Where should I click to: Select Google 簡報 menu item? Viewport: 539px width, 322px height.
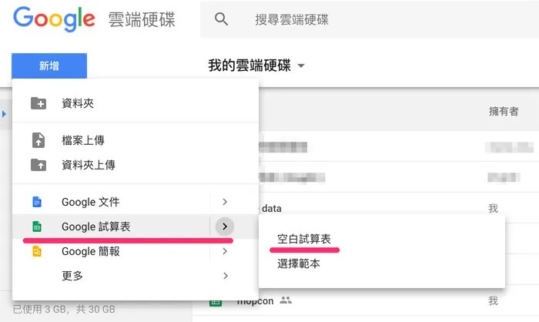111,251
